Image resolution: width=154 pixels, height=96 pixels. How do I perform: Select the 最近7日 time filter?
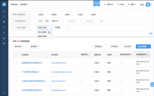[55, 21]
